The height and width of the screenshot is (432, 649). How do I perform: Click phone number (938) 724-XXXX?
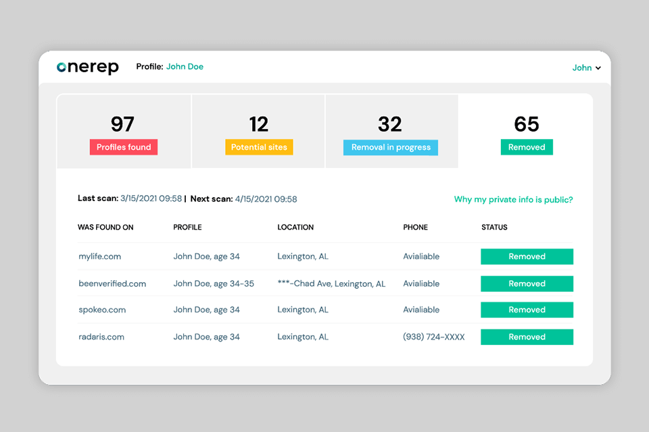click(x=434, y=337)
